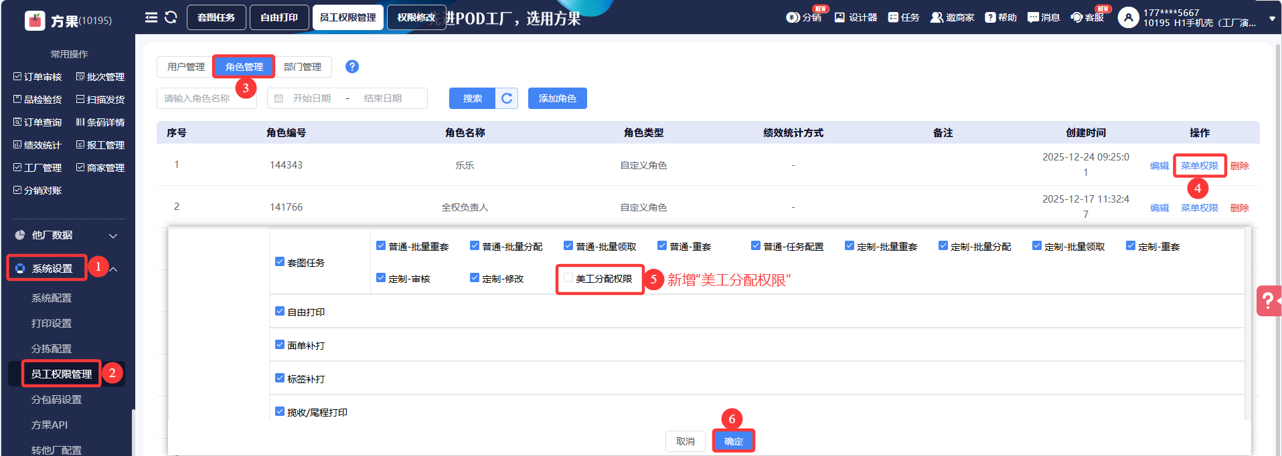Open 邀商家 from the top bar
The width and height of the screenshot is (1282, 456).
pyautogui.click(x=953, y=17)
